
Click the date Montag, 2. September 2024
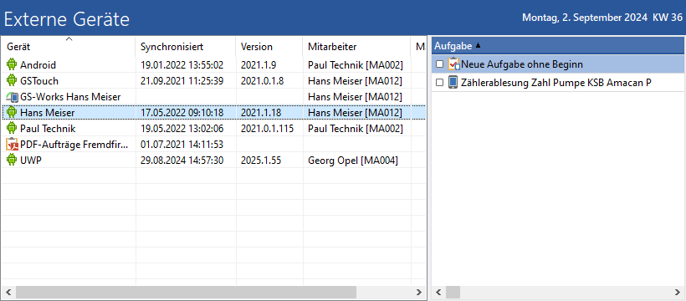tap(585, 18)
